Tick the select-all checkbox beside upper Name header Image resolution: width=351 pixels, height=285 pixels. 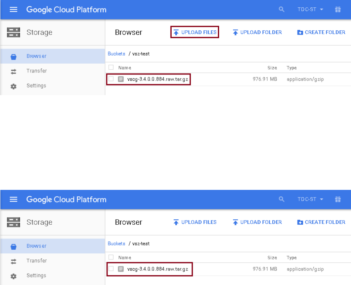click(x=111, y=68)
